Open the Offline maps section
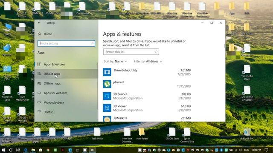Screen dimensions: 273x153 click(x=66, y=83)
